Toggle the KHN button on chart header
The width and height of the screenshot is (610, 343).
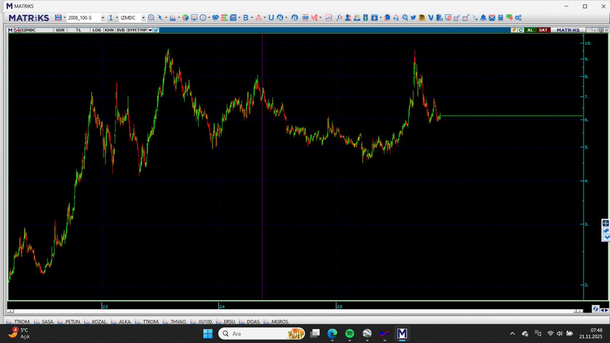click(109, 30)
